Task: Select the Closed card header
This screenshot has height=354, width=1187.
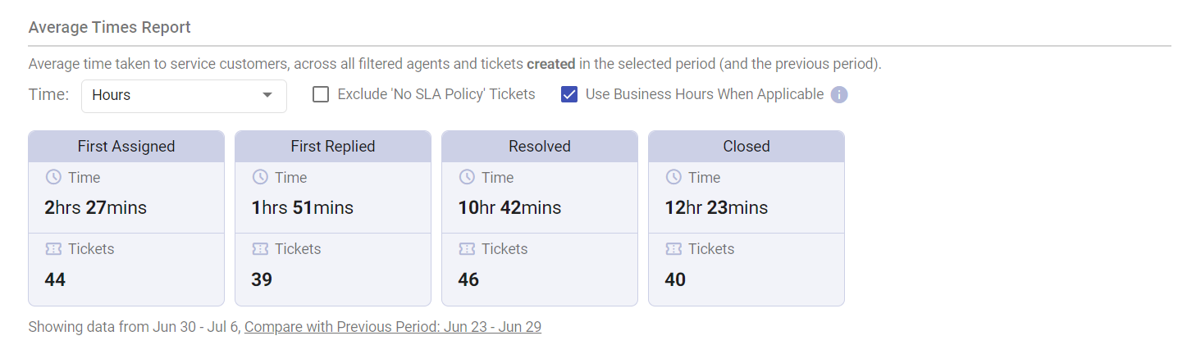Action: [x=746, y=147]
